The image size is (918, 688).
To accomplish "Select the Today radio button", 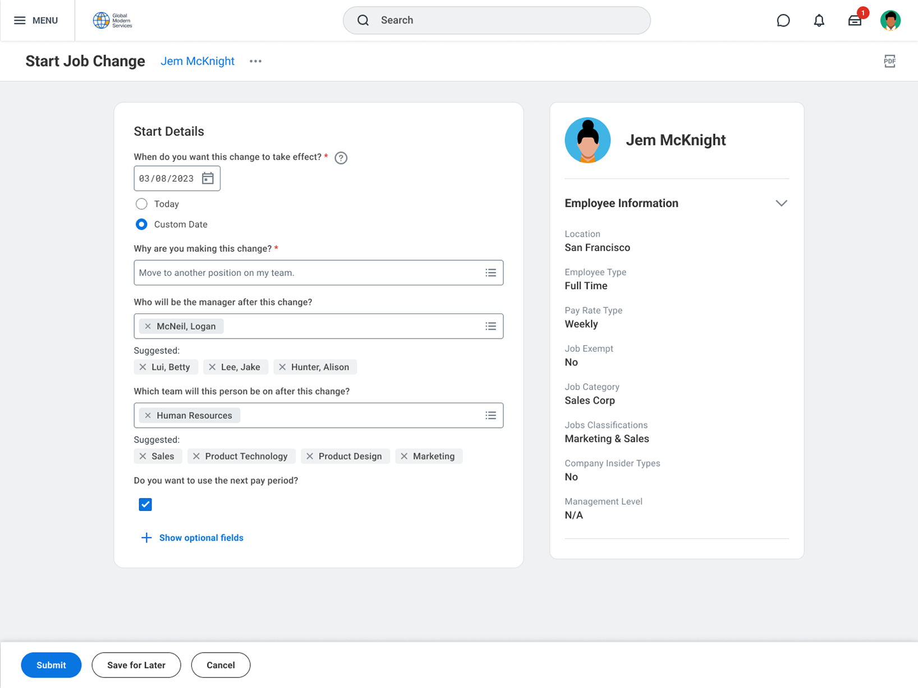I will click(x=141, y=204).
